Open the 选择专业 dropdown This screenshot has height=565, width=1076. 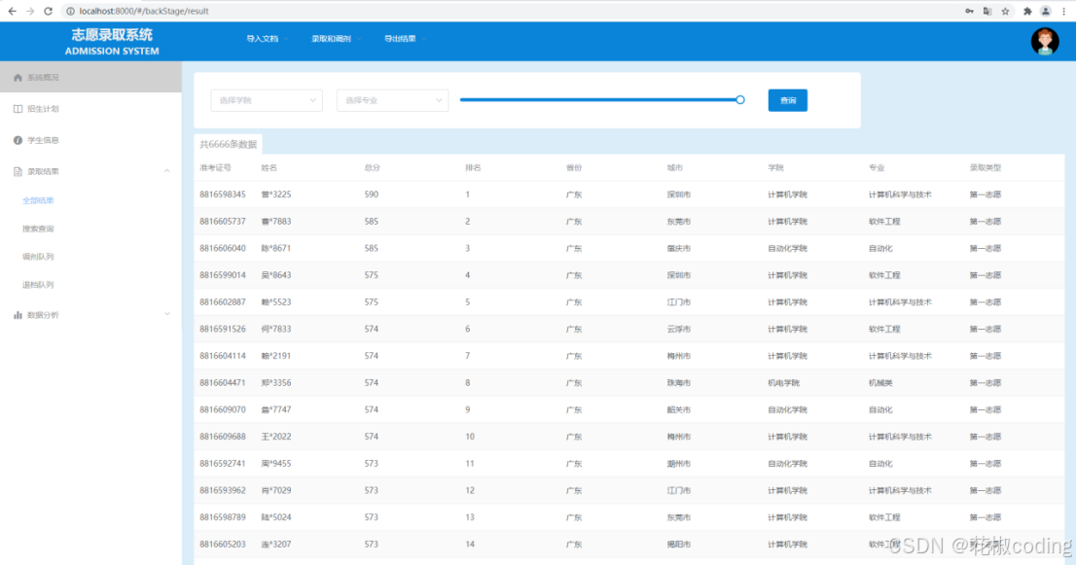coord(392,100)
